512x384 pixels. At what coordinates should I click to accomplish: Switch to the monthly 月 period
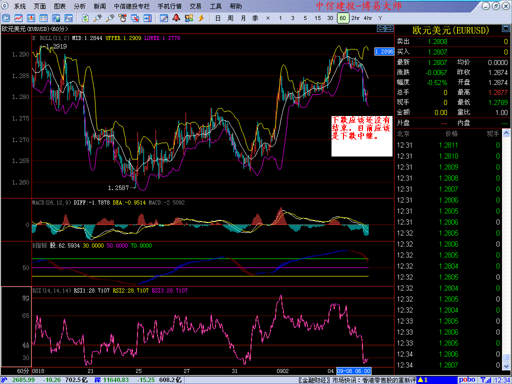[243, 18]
